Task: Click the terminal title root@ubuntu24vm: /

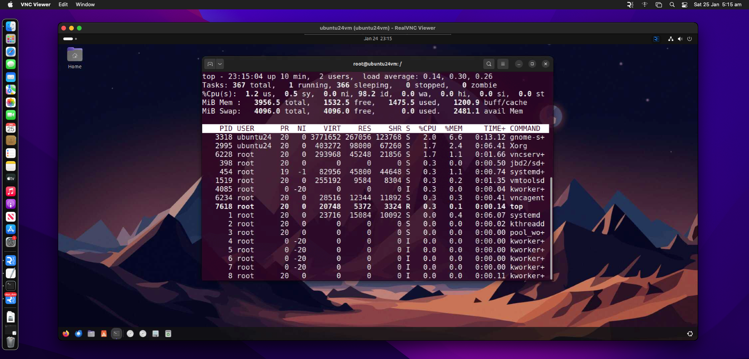Action: [377, 64]
